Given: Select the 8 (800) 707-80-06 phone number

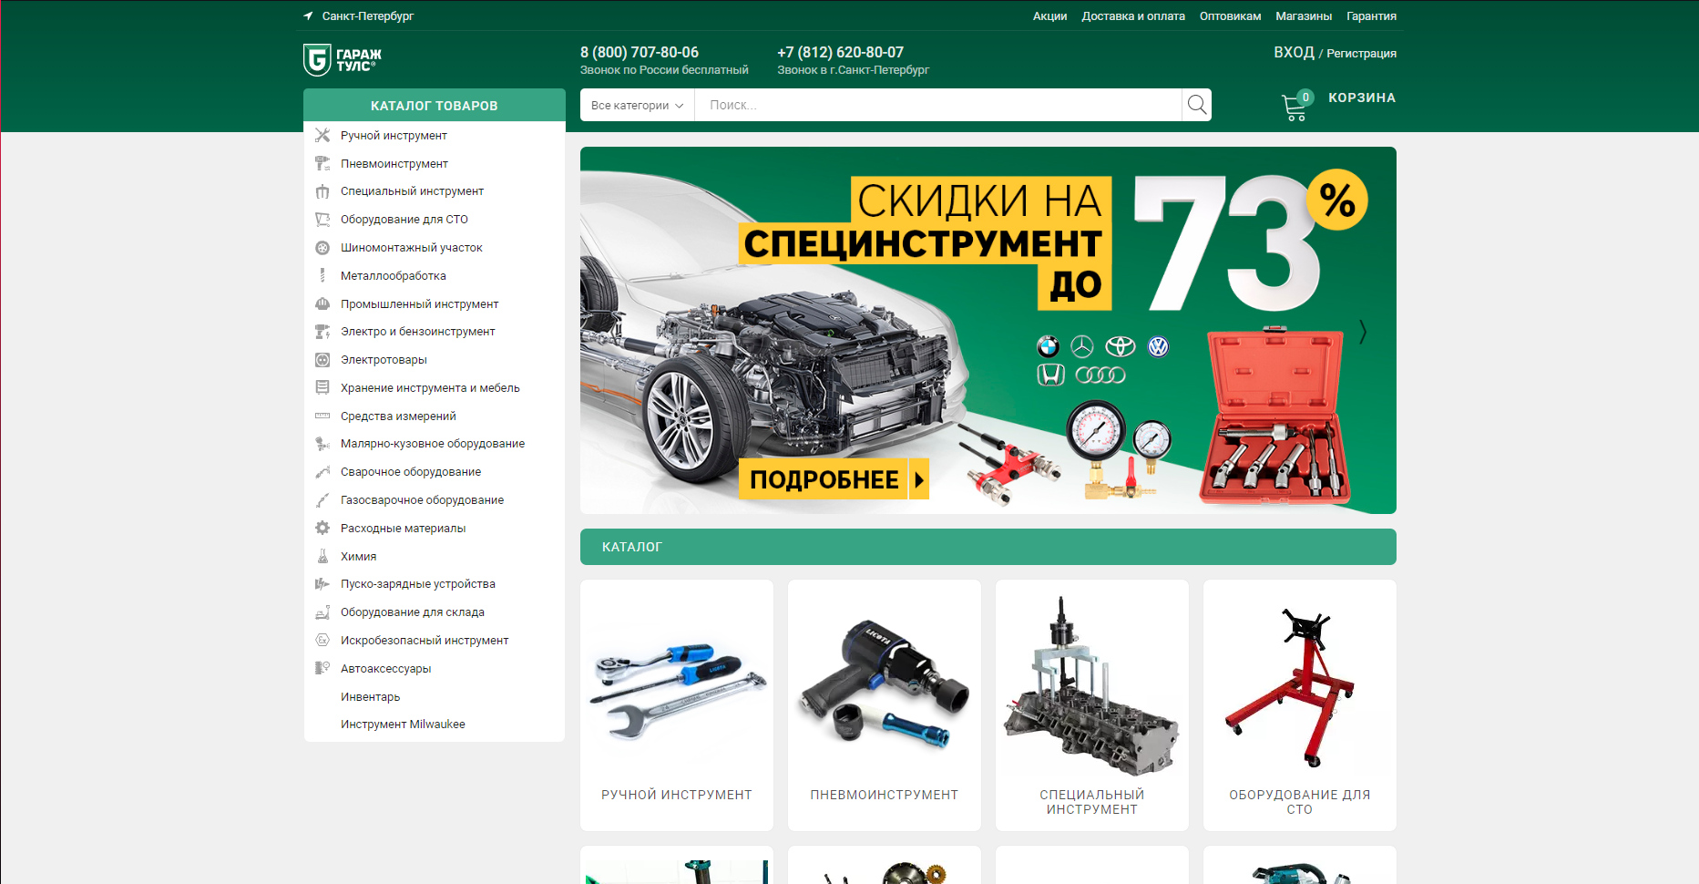Looking at the screenshot, I should click(639, 52).
